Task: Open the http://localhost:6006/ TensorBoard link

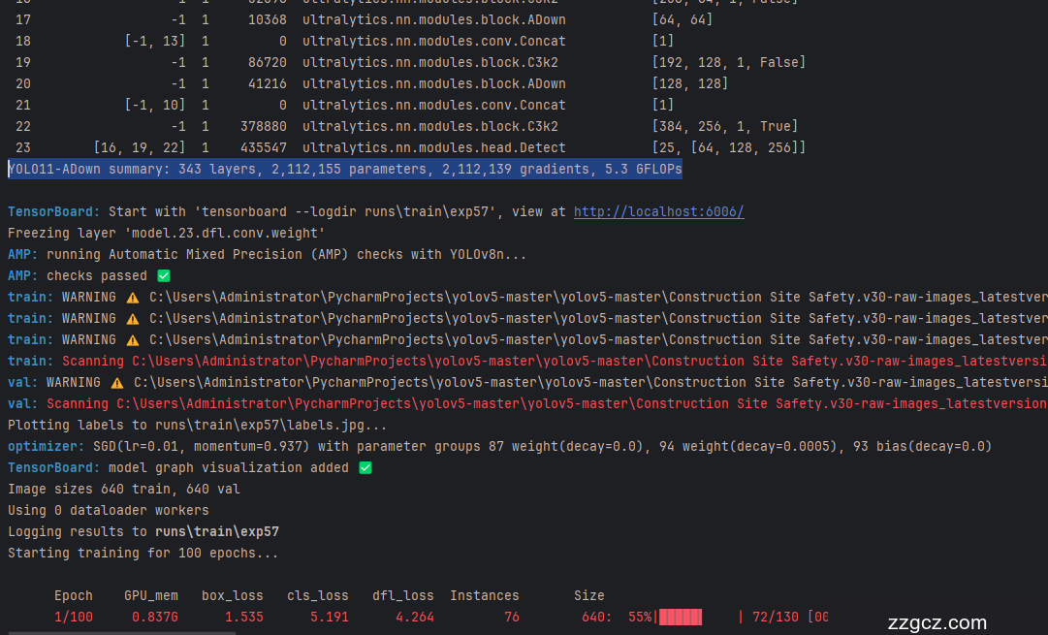Action: [658, 211]
